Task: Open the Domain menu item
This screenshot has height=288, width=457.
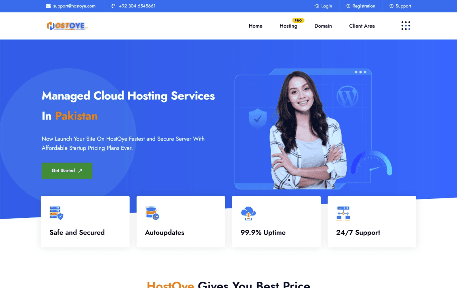Action: [x=323, y=26]
